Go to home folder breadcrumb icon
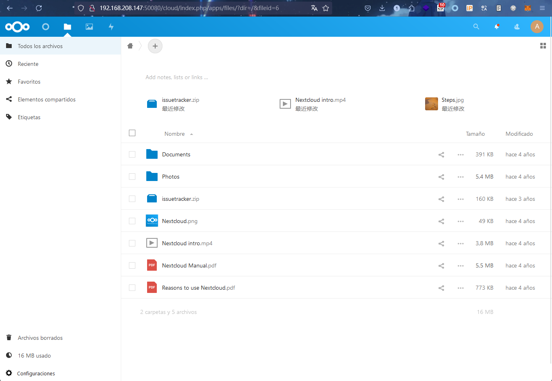The height and width of the screenshot is (381, 552). click(x=130, y=46)
